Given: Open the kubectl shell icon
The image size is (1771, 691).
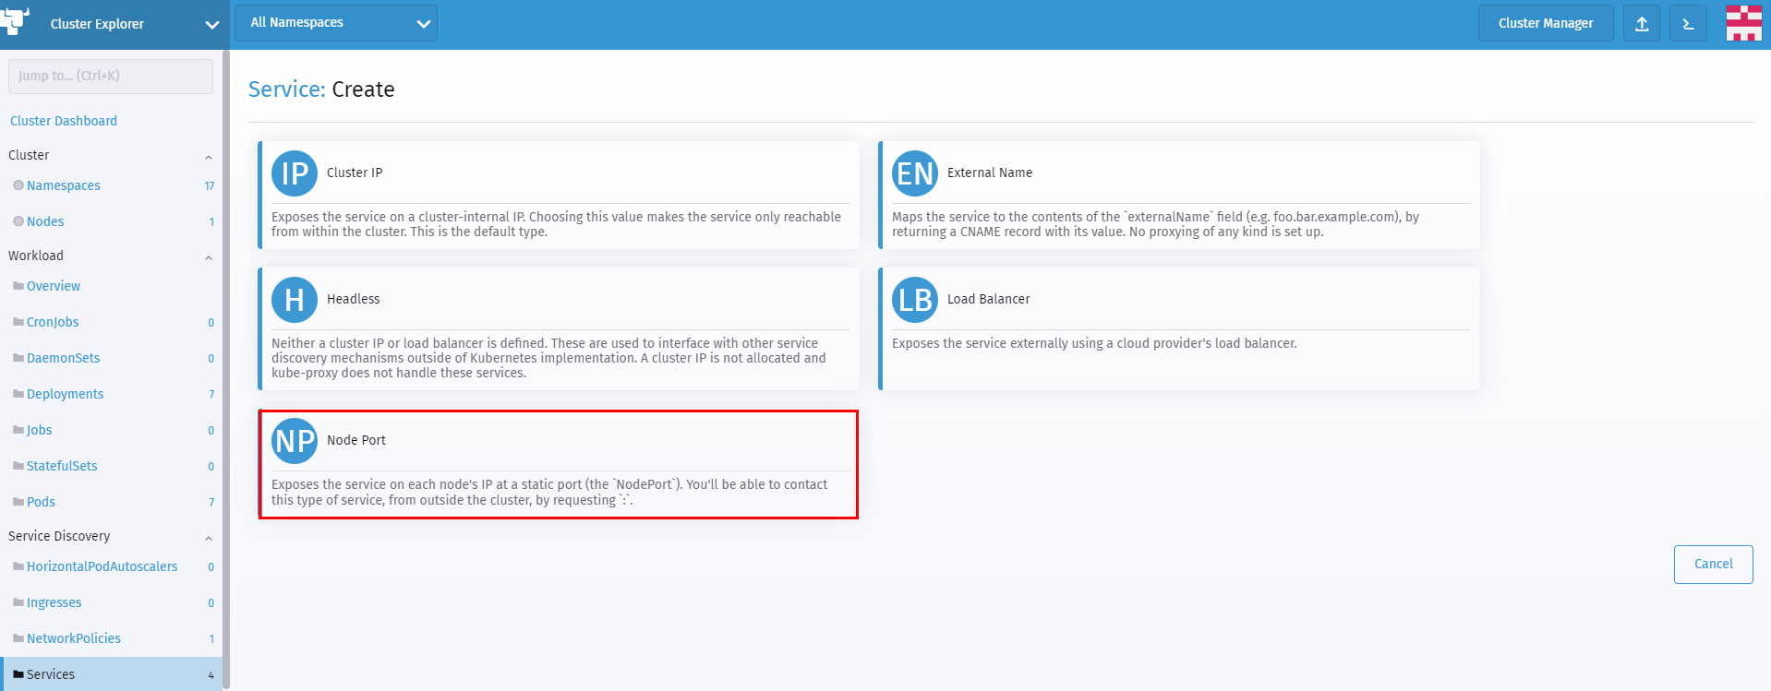Looking at the screenshot, I should (1688, 24).
